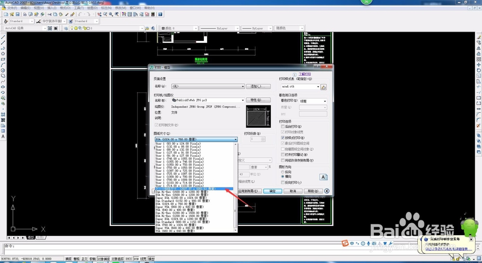The height and width of the screenshot is (263, 482).
Task: Click the 添加 add page setup button
Action: click(x=258, y=87)
